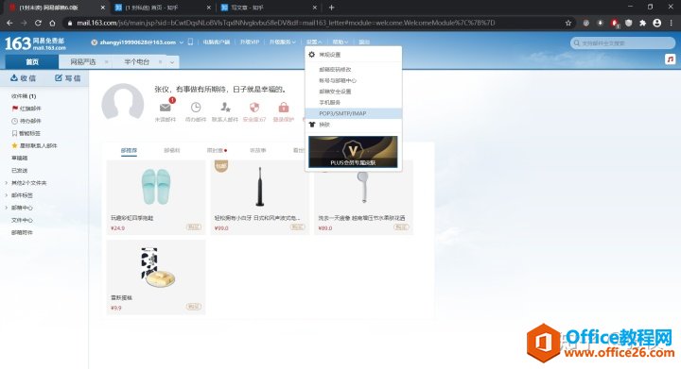
Task: Click the receive mail button
Action: pyautogui.click(x=23, y=78)
